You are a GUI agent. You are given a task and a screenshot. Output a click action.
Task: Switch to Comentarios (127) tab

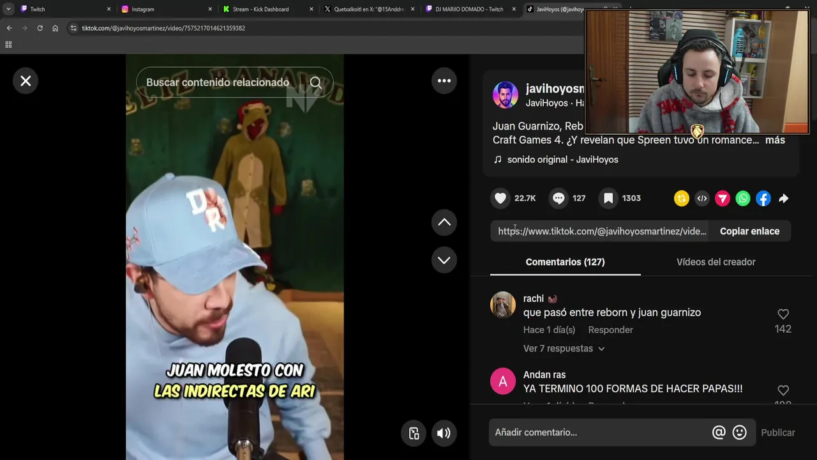[566, 262]
